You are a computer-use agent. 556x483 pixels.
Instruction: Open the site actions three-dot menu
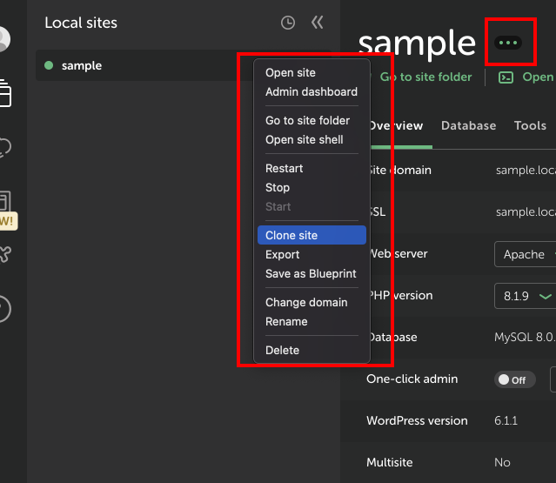click(508, 43)
